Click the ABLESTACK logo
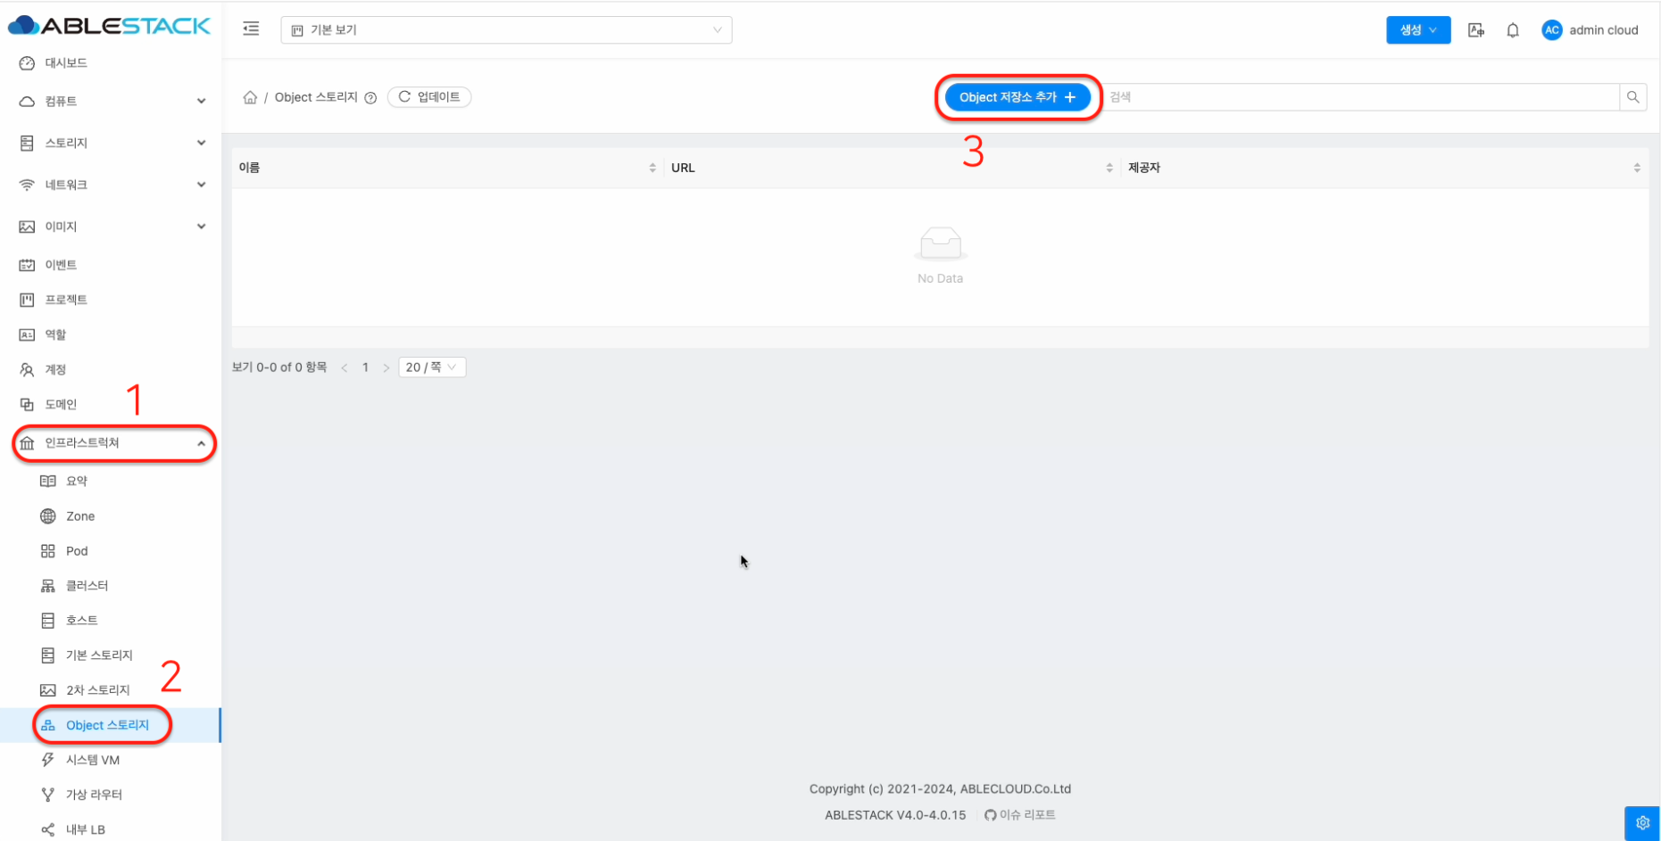 tap(109, 26)
